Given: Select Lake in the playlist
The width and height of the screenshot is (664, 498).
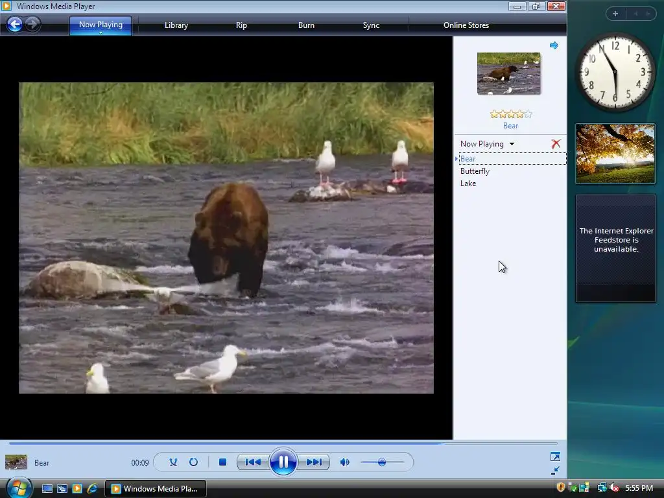Looking at the screenshot, I should click(468, 184).
